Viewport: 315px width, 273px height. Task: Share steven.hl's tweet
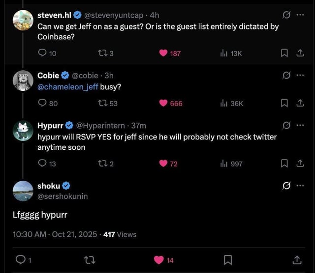coord(300,54)
